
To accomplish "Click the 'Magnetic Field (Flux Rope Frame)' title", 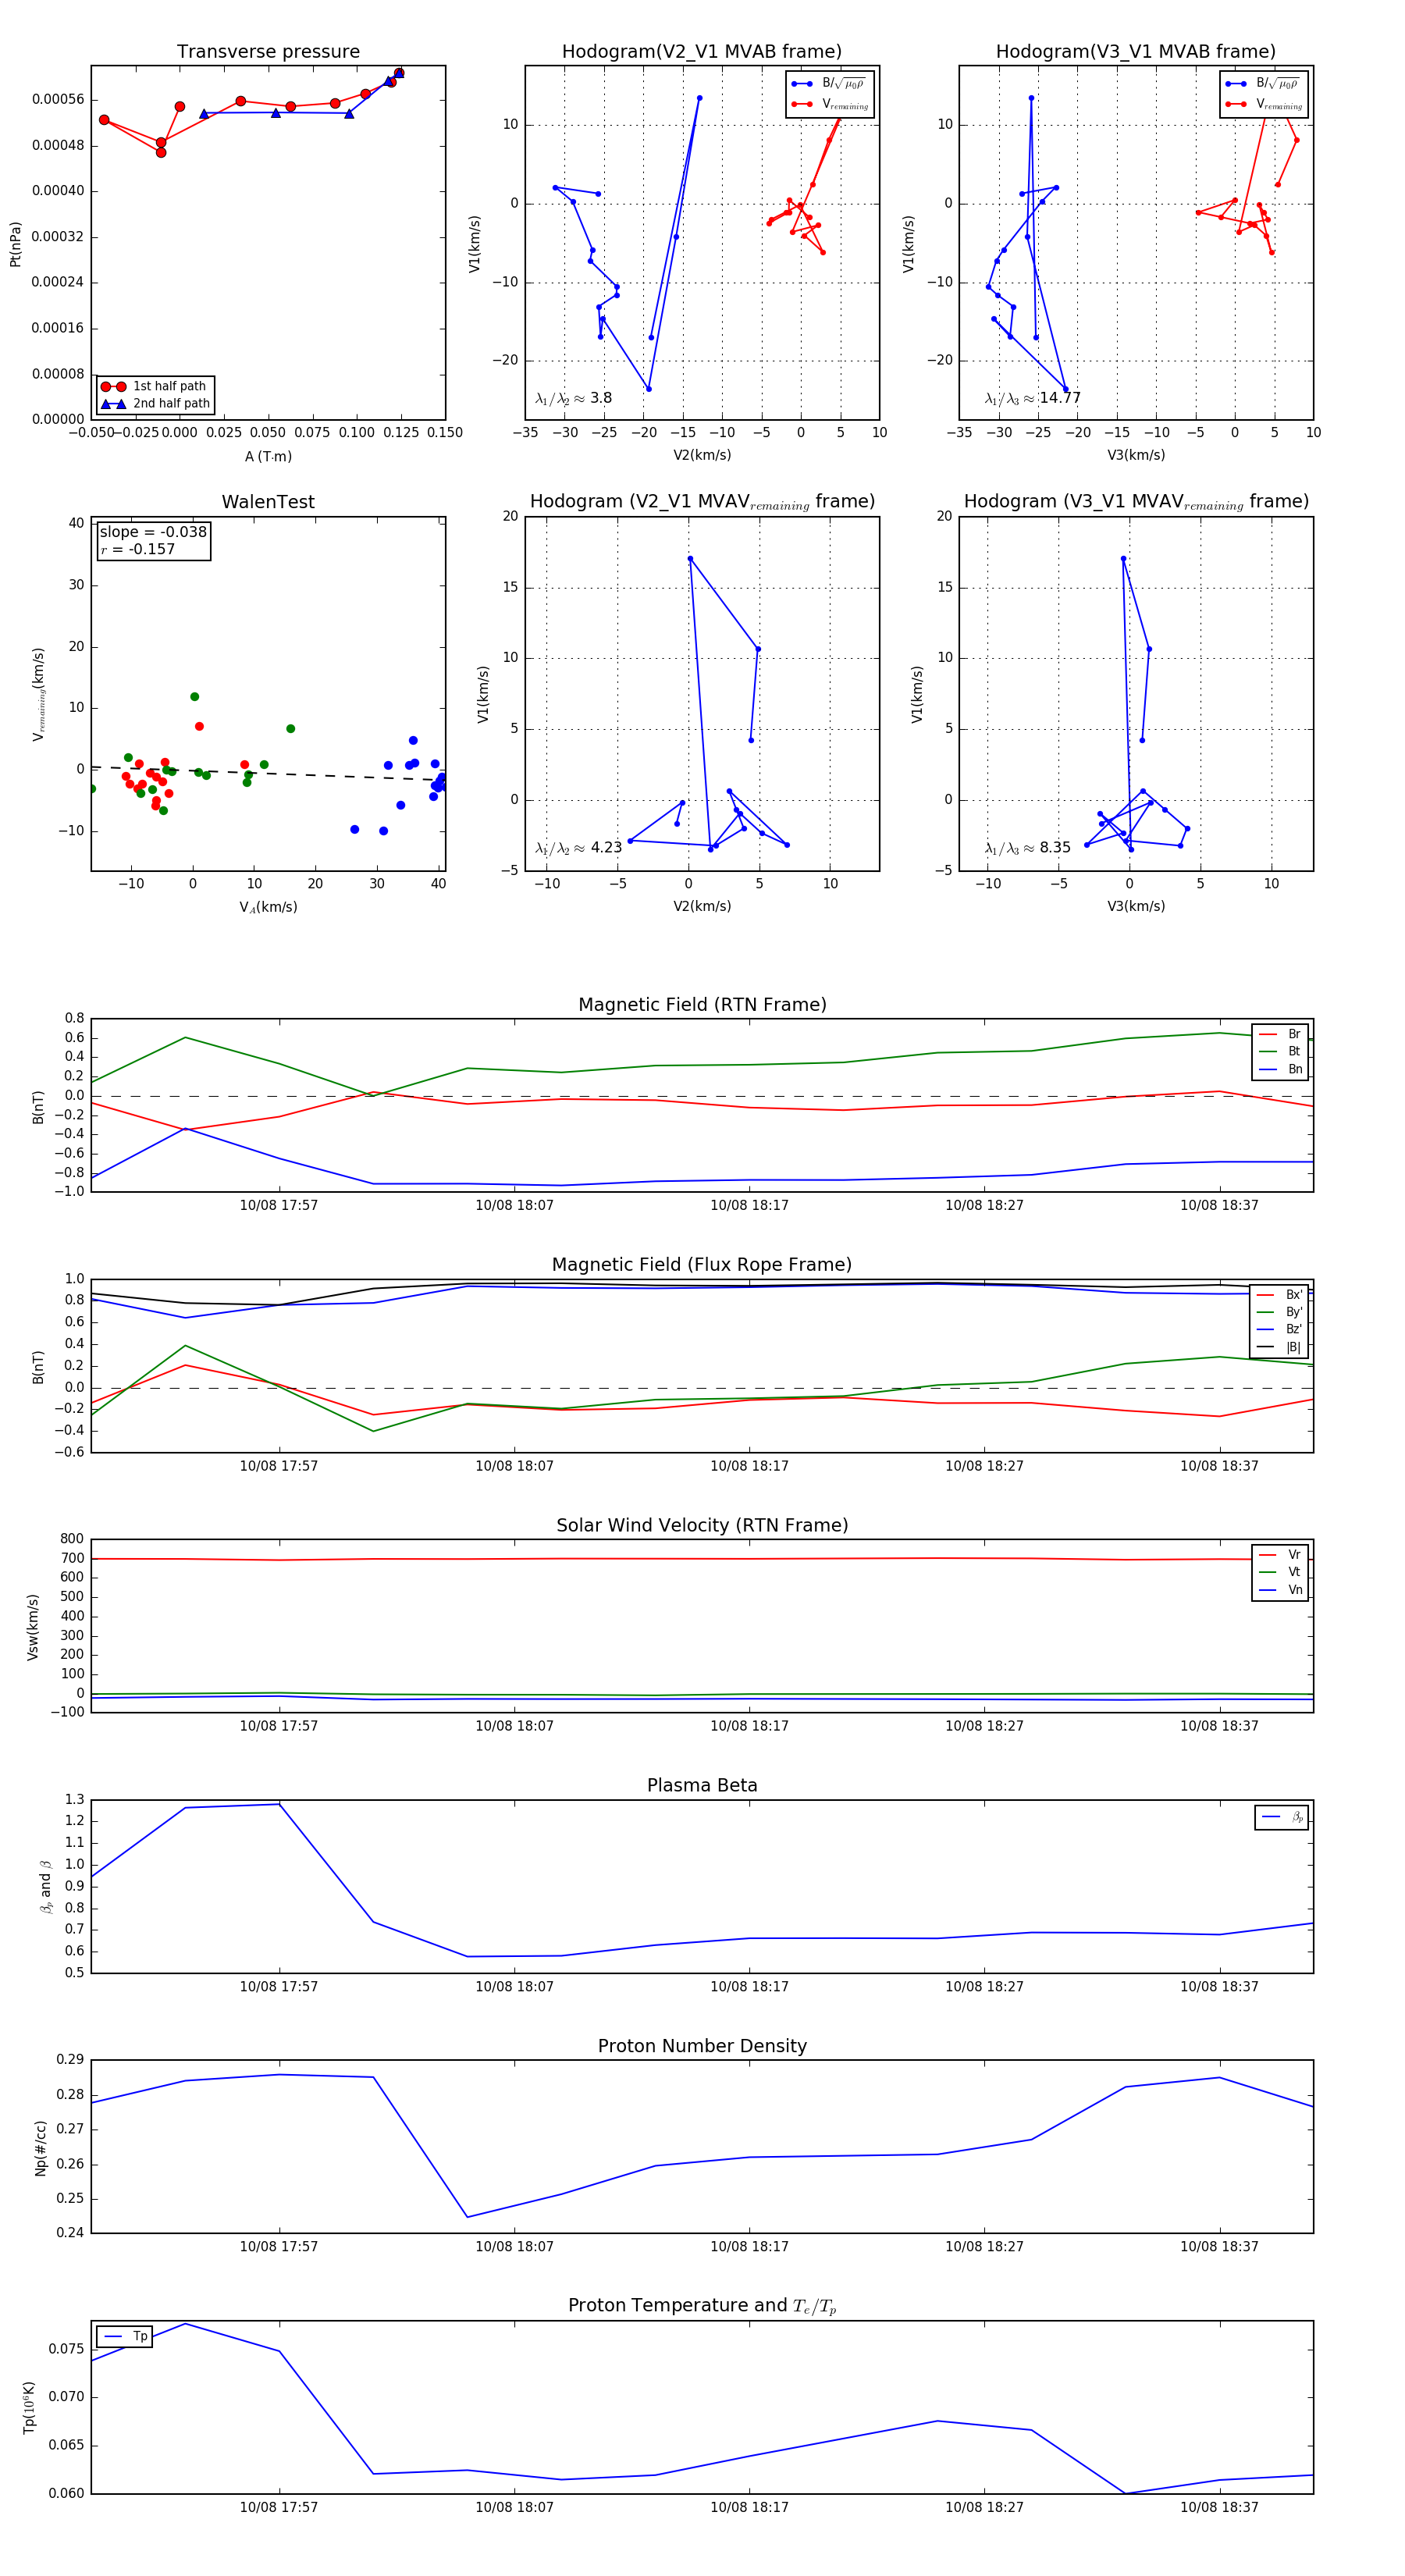I will pos(702,1265).
